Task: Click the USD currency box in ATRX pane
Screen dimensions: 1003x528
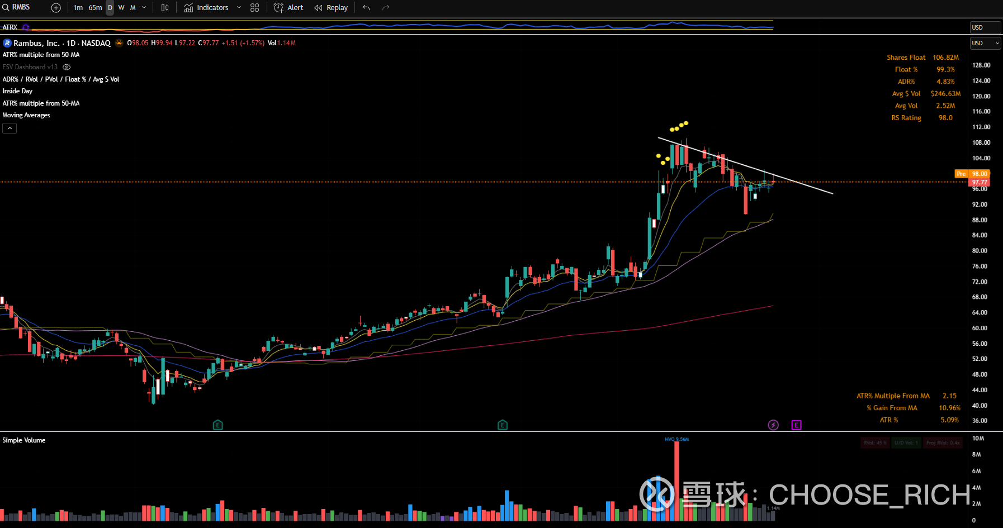Action: [985, 27]
